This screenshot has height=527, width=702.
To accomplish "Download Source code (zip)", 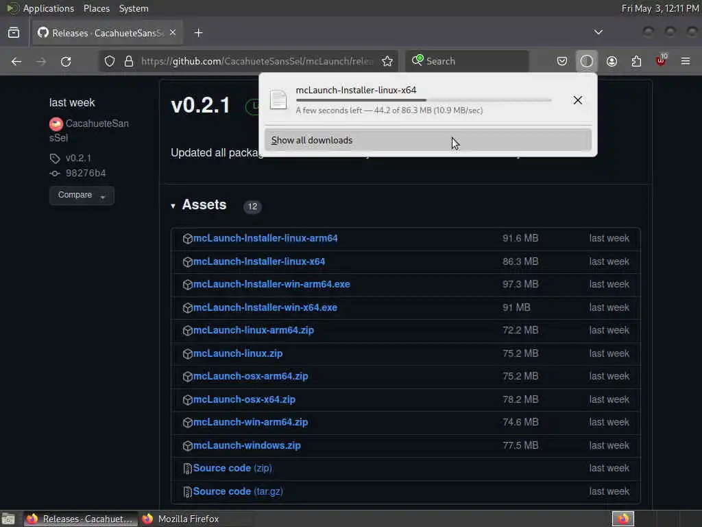I will [x=232, y=468].
